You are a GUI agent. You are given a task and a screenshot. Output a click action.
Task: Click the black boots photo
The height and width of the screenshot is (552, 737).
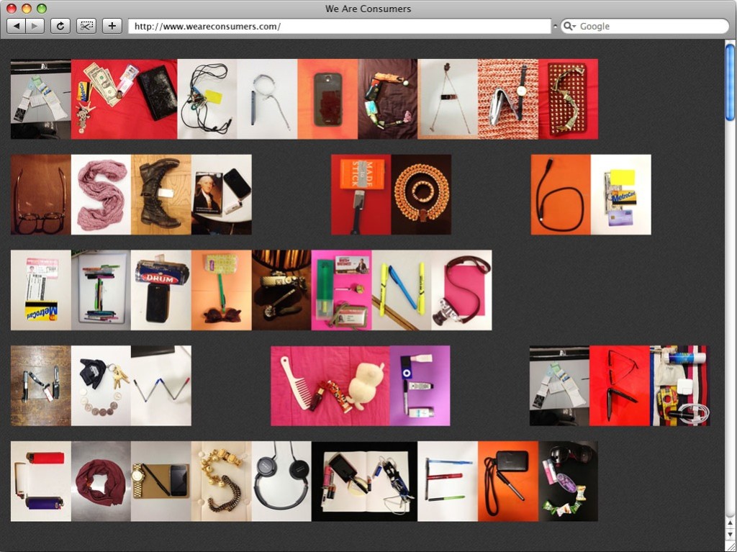[x=161, y=194]
